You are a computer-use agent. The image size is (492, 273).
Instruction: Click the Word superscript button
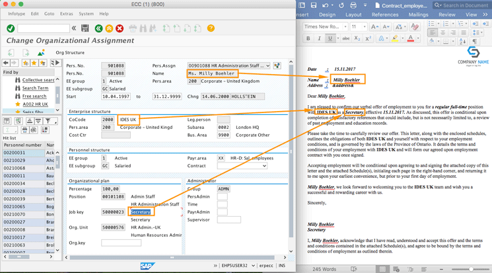368,38
